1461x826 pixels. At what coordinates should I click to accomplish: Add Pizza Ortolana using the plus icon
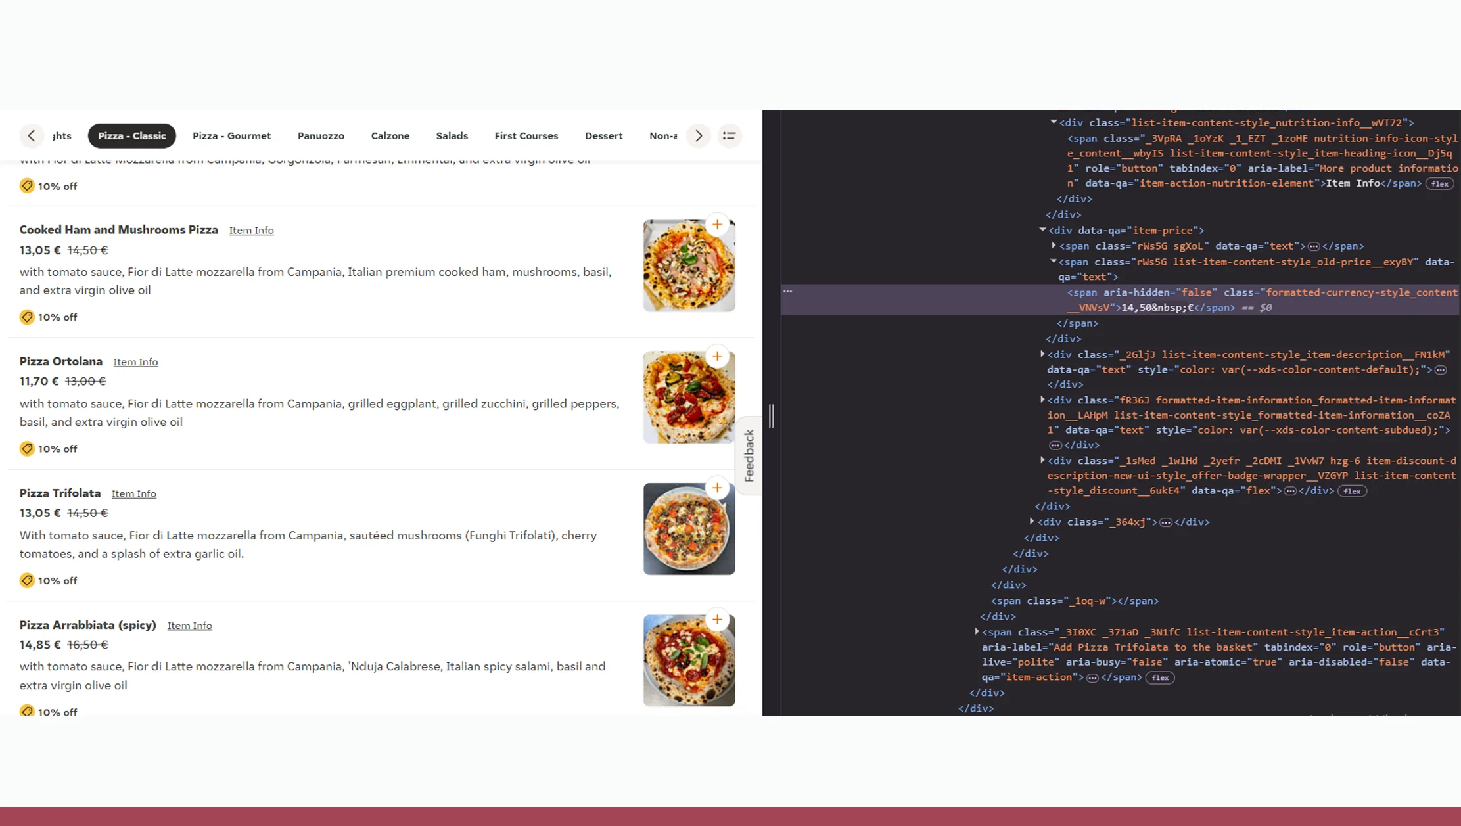(x=716, y=356)
